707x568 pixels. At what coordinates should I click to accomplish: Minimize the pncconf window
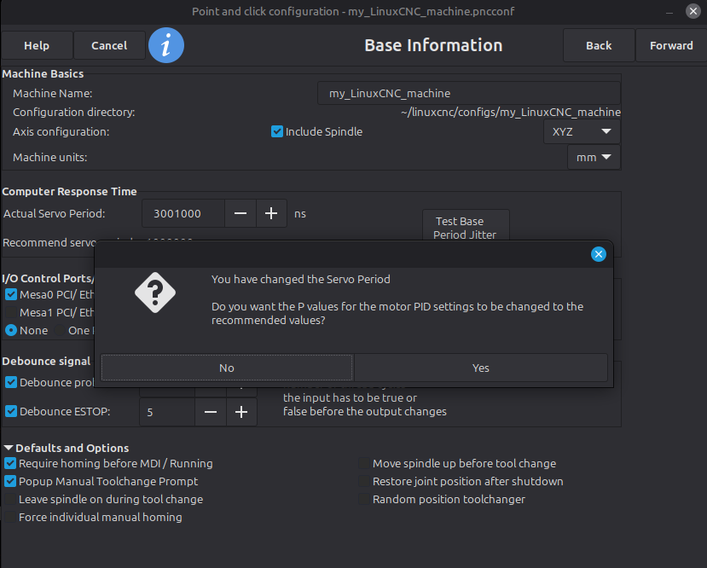[x=669, y=12]
